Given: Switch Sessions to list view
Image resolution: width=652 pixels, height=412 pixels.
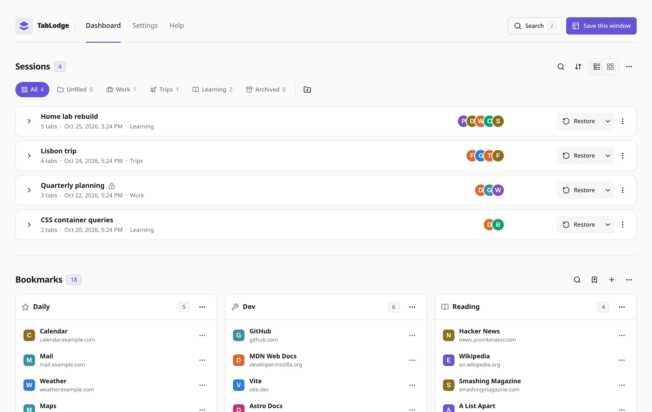Looking at the screenshot, I should click(597, 67).
